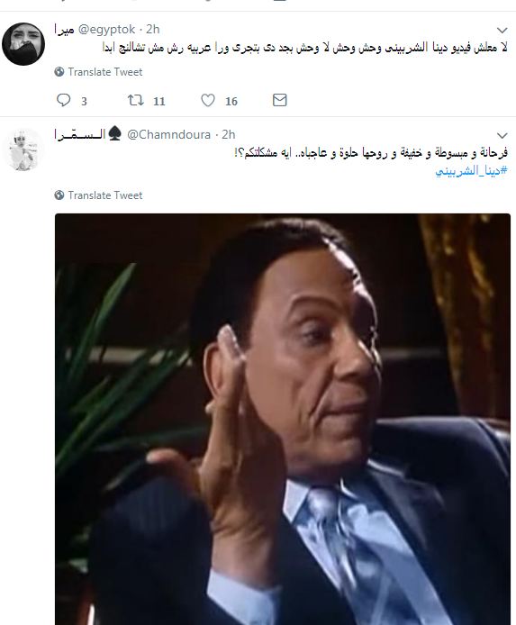Image resolution: width=516 pixels, height=625 pixels.
Task: Expand options chevron on @Chamndoura tweet
Action: [502, 135]
